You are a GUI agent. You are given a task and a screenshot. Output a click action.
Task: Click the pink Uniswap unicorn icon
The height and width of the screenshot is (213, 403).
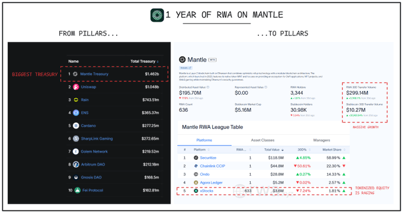76,87
